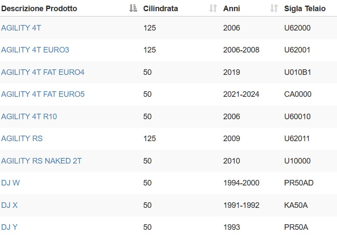Viewport: 337px width, 238px height.
Task: Open the DJ W product link
Action: (x=10, y=183)
